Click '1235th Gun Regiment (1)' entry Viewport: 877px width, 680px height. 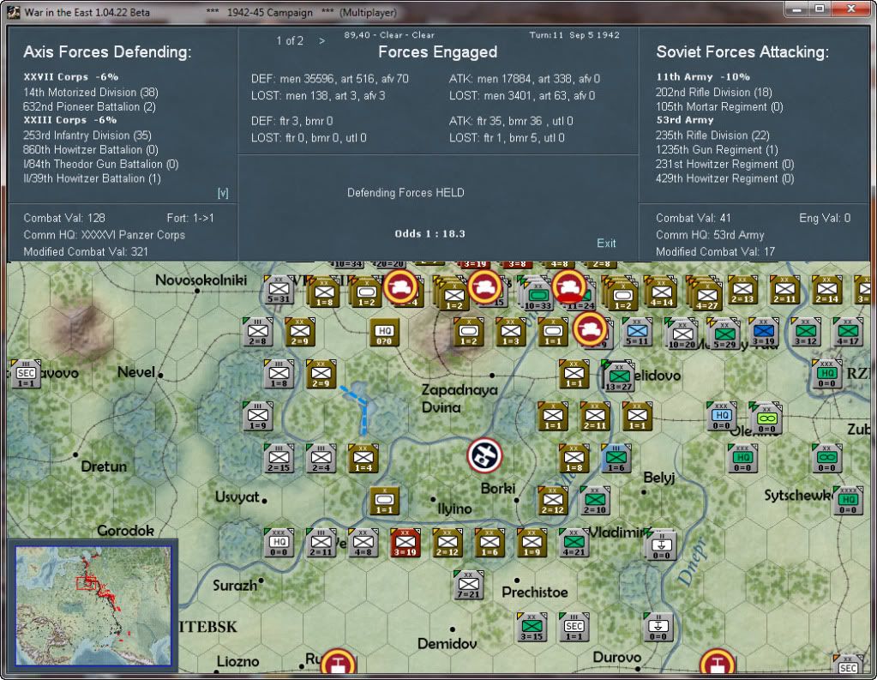coord(717,150)
